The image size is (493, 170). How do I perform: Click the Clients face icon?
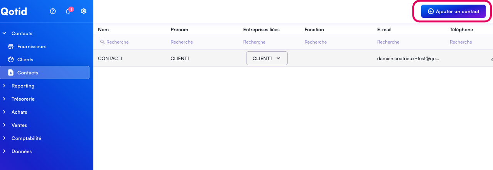(11, 60)
